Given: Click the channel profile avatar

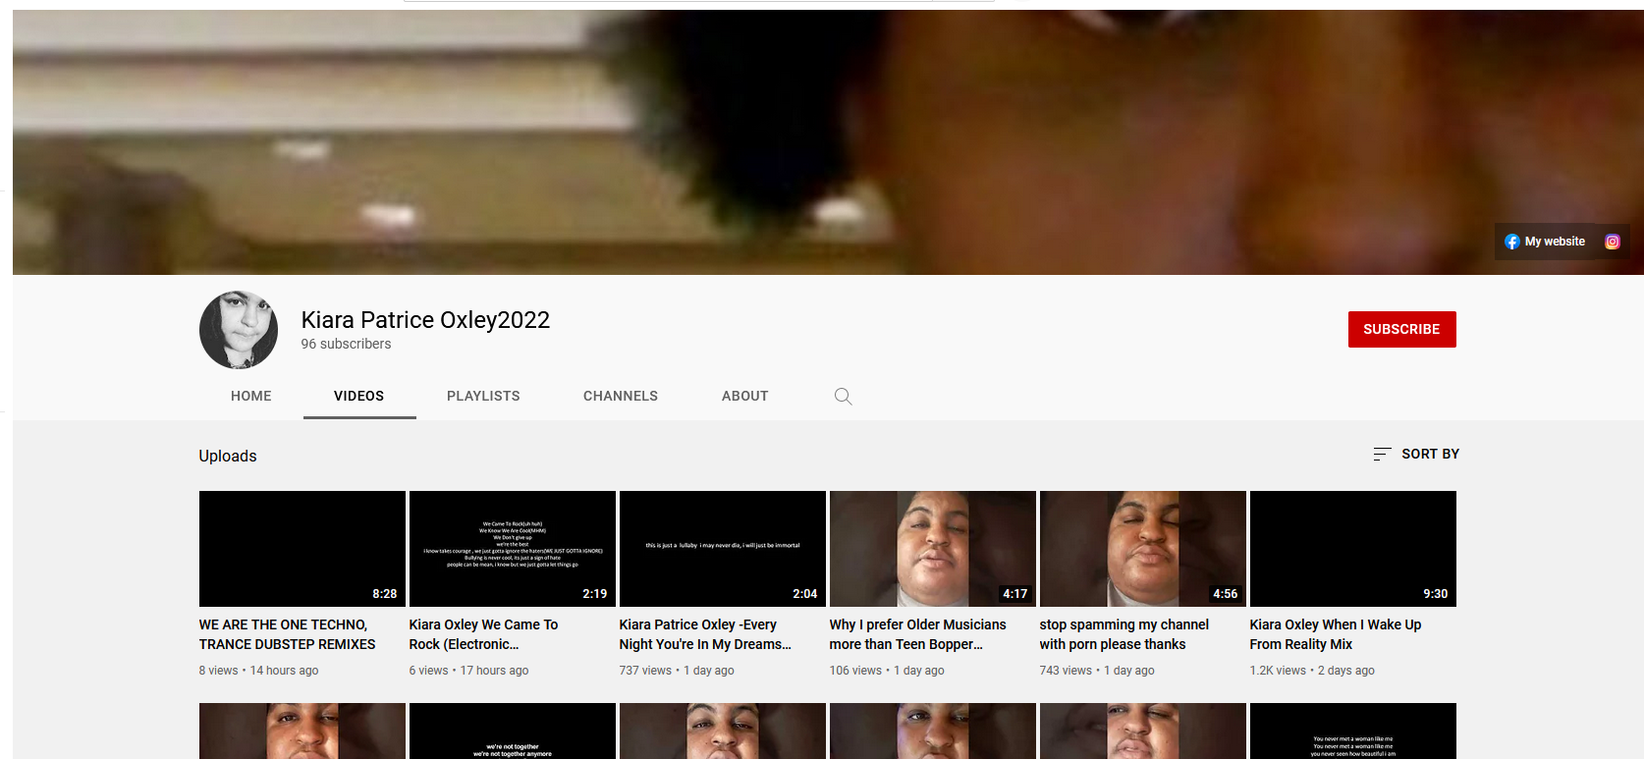Looking at the screenshot, I should click(x=239, y=330).
